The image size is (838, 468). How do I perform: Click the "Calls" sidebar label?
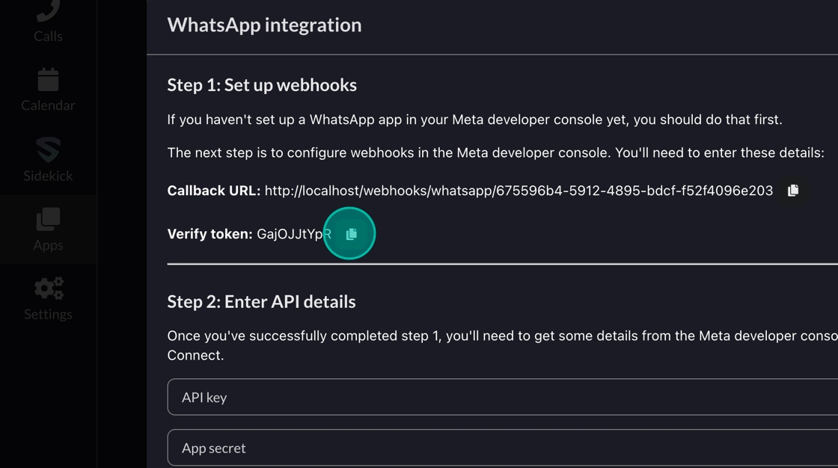(x=48, y=36)
